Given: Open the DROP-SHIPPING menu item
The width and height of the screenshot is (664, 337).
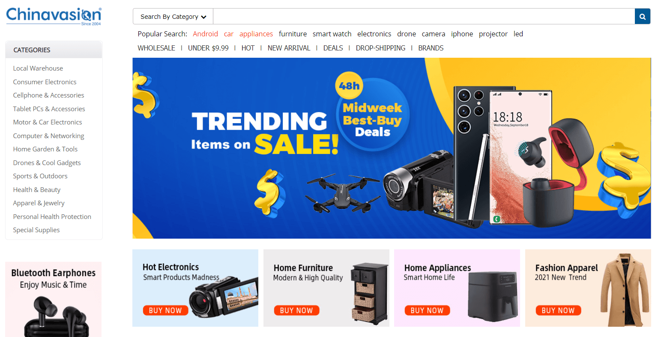Looking at the screenshot, I should click(x=380, y=48).
